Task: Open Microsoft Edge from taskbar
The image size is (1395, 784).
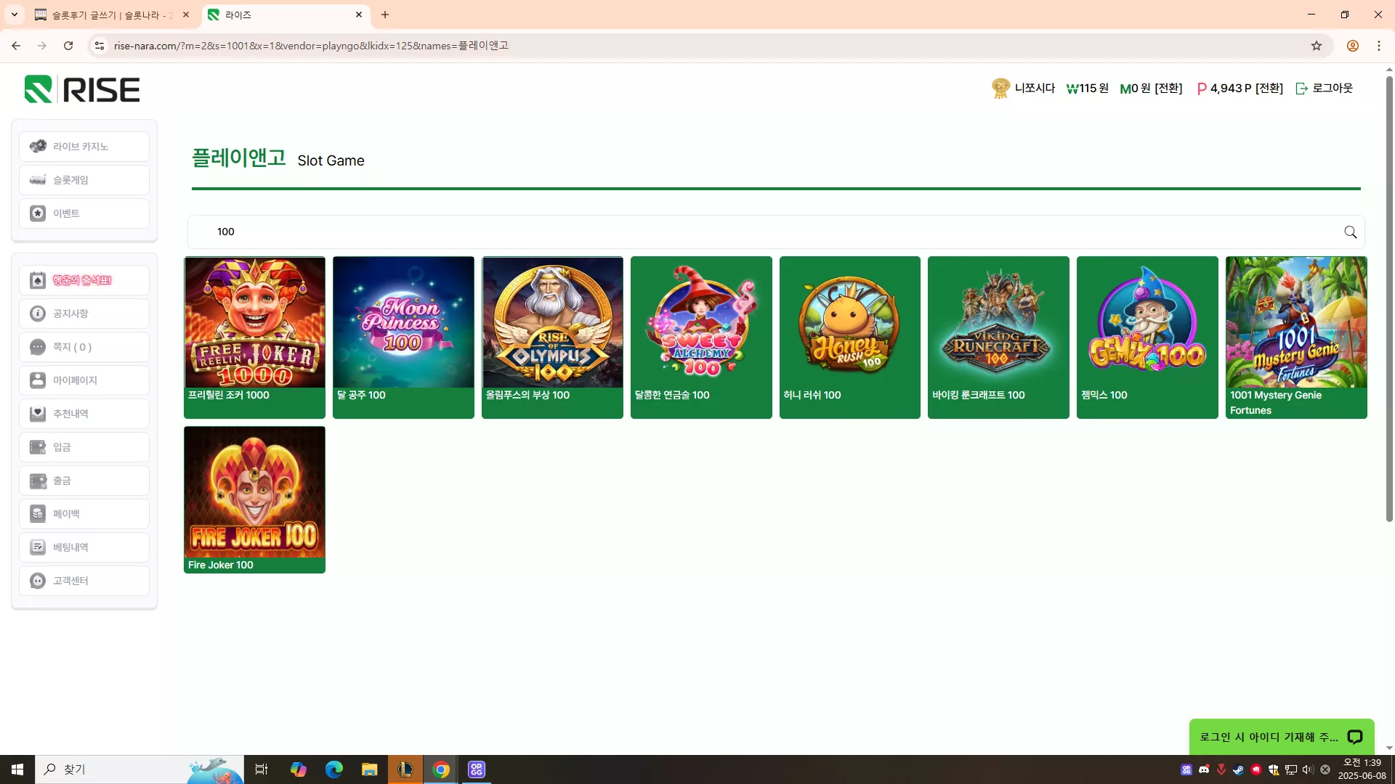Action: 334,769
